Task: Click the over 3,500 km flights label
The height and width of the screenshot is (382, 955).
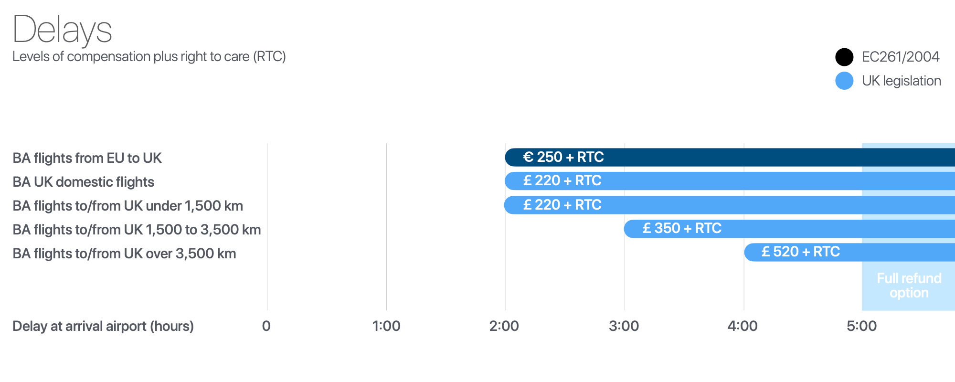Action: click(x=124, y=254)
